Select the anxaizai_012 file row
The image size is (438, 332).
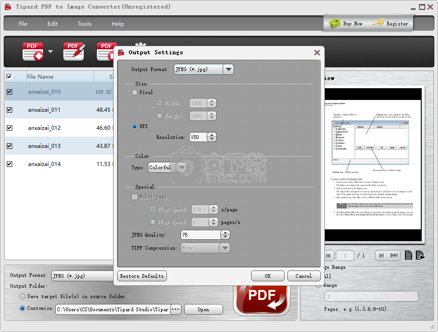coord(59,128)
